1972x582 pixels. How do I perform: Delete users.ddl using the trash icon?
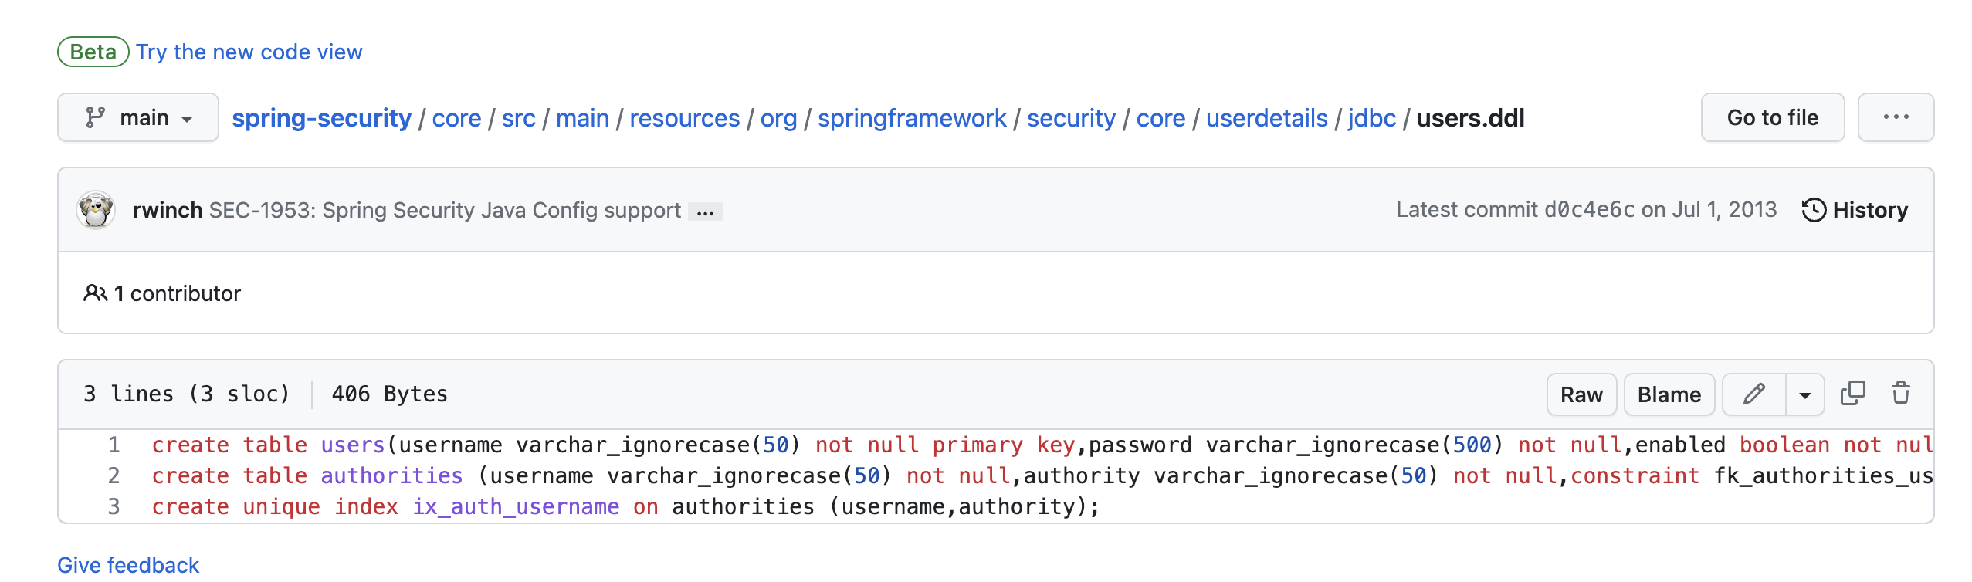[x=1901, y=394]
